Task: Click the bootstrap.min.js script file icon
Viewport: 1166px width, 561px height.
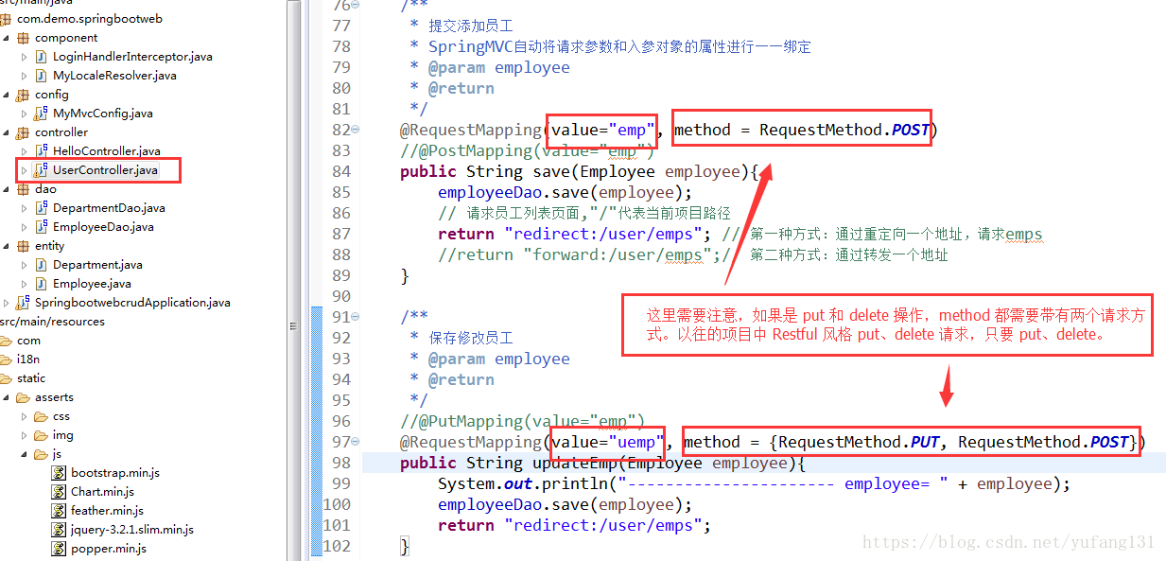Action: tap(60, 473)
